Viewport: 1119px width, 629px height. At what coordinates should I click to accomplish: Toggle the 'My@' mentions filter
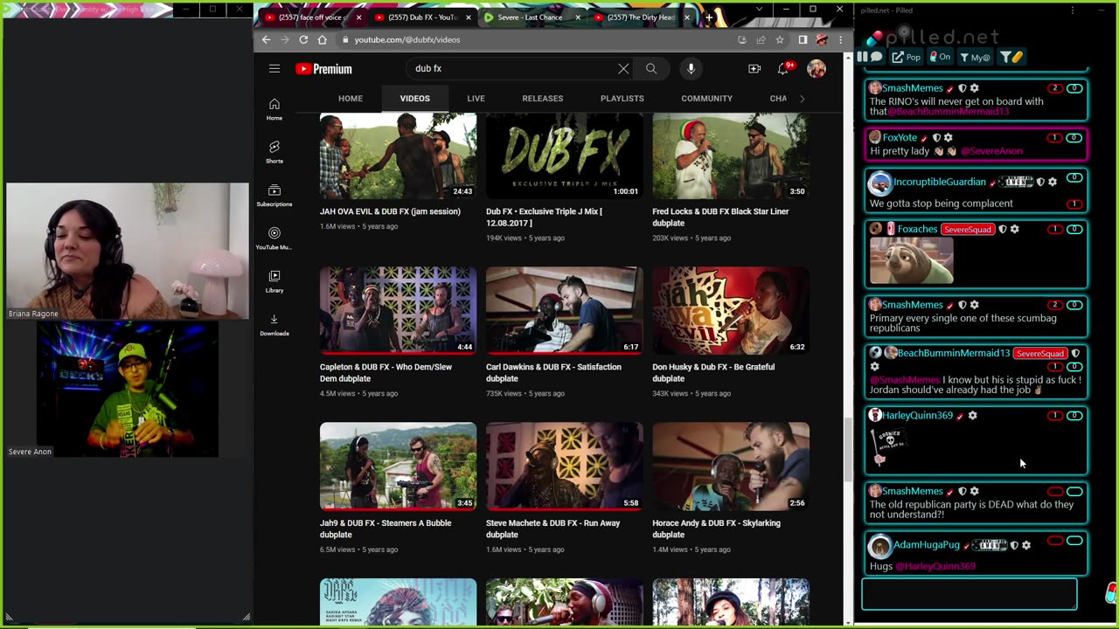click(975, 58)
